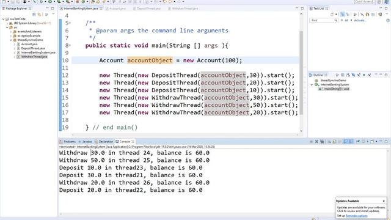Fold the main method at line 8
This screenshot has width=391, height=220.
[70, 45]
